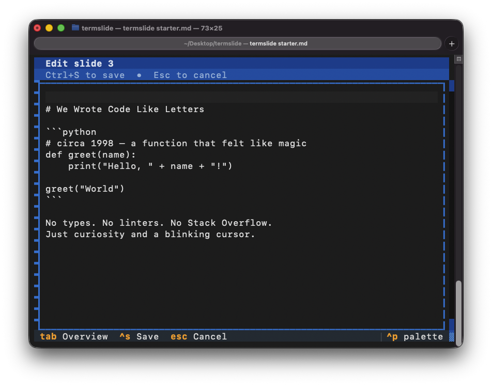The image size is (492, 386).
Task: Select the termslide starter.md tab
Action: [x=238, y=43]
